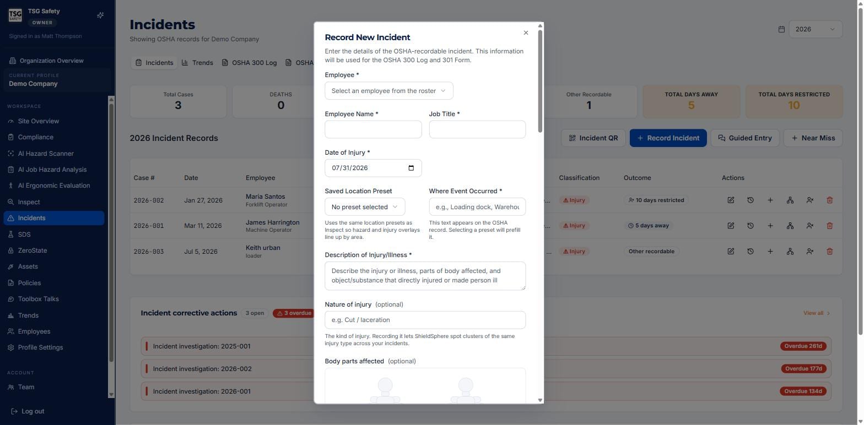Screen dimensions: 864x425
Task: Click the Overdue 177d badge
Action: [803, 369]
